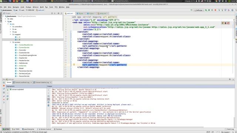
Task: Select the CookiesServlet class in tree
Action: 24,53
